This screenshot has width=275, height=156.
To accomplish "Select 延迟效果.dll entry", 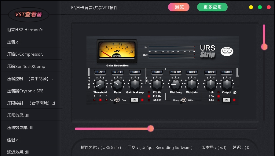I will pos(31,152).
